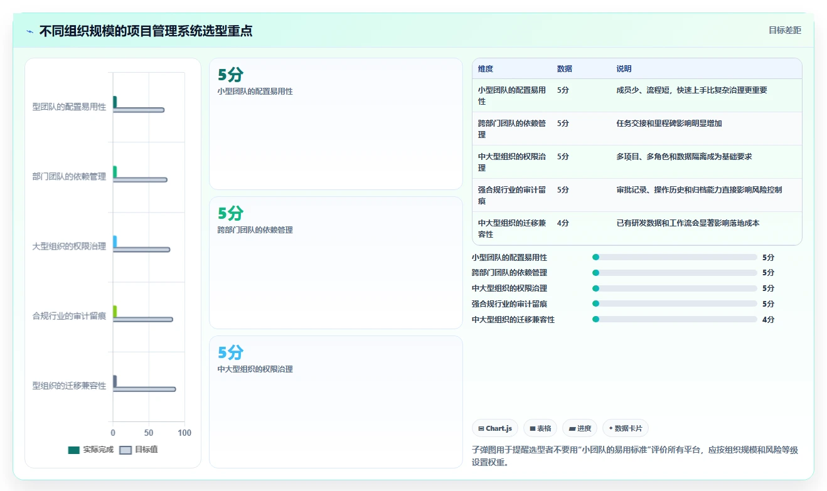The height and width of the screenshot is (491, 827).
Task: Select table cell 成员少、流程短，快速上手比复杂治理更重要
Action: coord(691,90)
